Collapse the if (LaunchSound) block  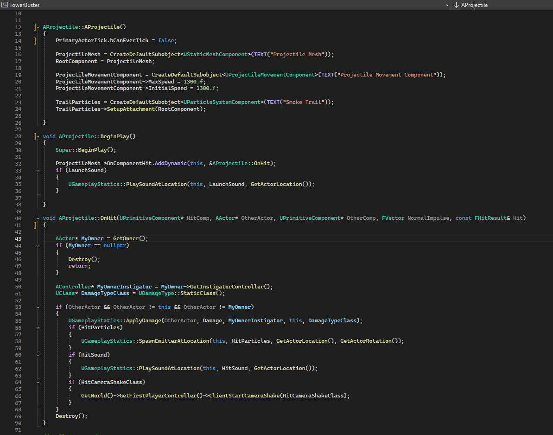pyautogui.click(x=38, y=170)
